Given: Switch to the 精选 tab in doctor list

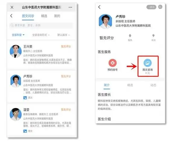Looking at the screenshot, I should 44,16.
